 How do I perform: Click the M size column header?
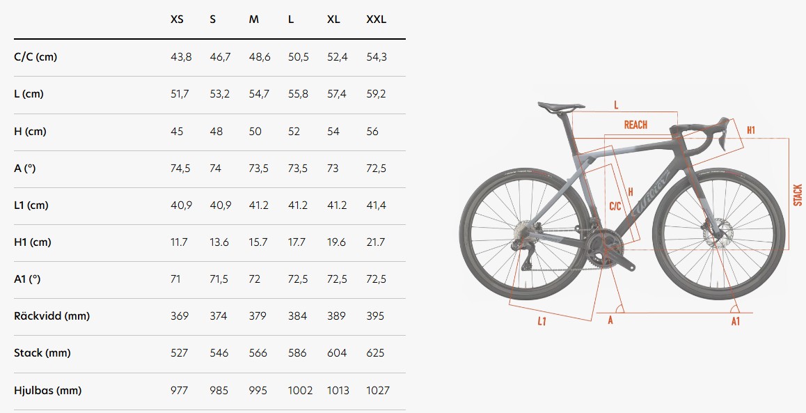click(254, 20)
